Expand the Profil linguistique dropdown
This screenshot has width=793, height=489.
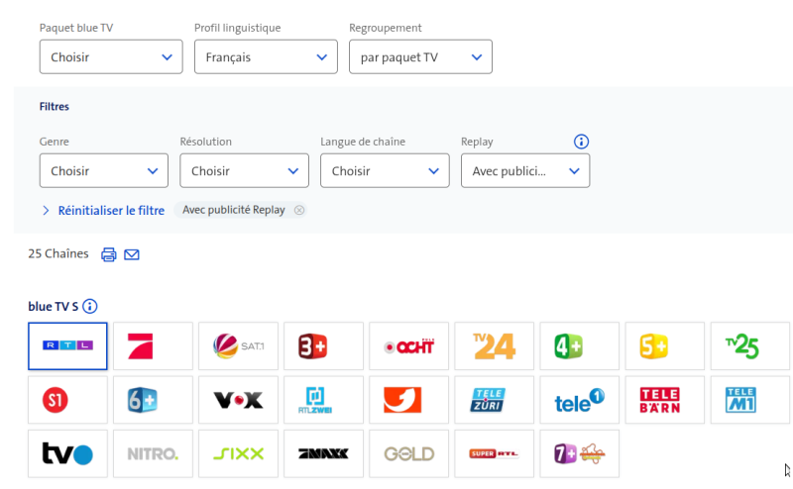coord(266,57)
